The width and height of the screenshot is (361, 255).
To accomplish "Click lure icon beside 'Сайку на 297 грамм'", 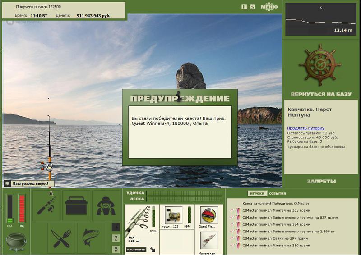I will pos(236,238).
